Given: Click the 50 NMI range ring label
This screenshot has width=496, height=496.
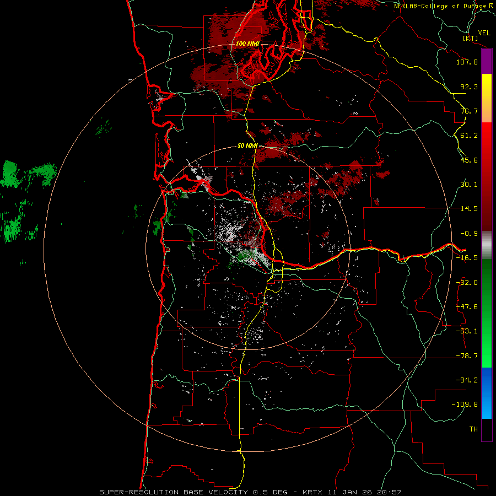Looking at the screenshot, I should [x=247, y=145].
